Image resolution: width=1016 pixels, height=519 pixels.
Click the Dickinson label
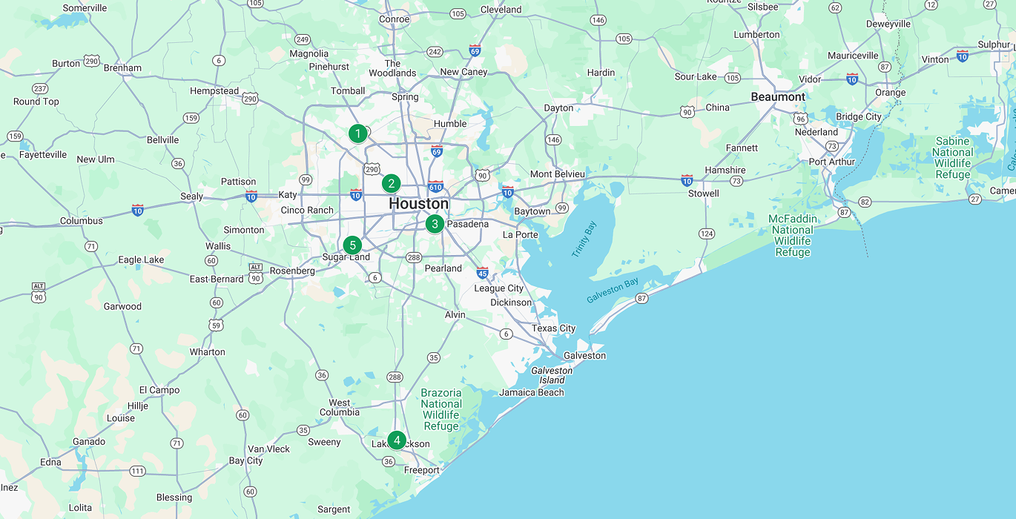[x=511, y=303]
